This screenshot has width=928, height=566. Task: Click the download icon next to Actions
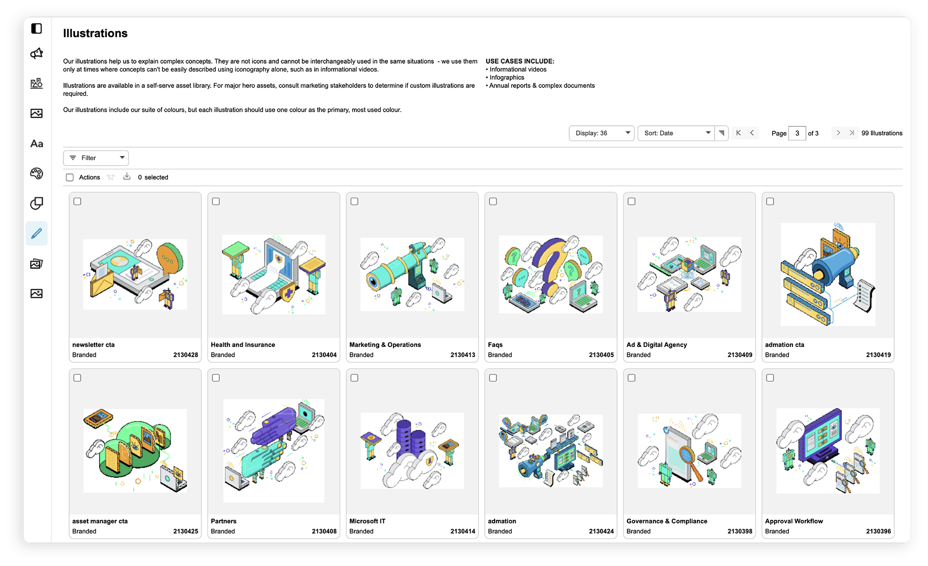[127, 177]
